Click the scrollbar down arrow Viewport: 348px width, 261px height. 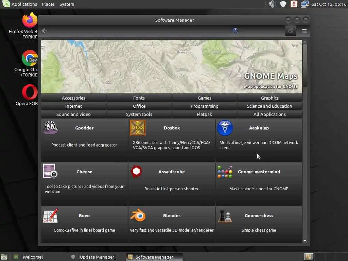tap(305, 241)
